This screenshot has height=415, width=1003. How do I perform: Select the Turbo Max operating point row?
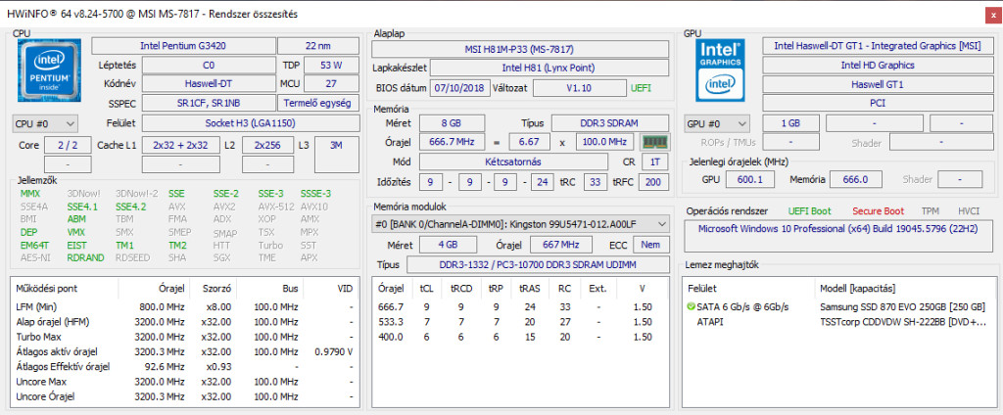184,337
